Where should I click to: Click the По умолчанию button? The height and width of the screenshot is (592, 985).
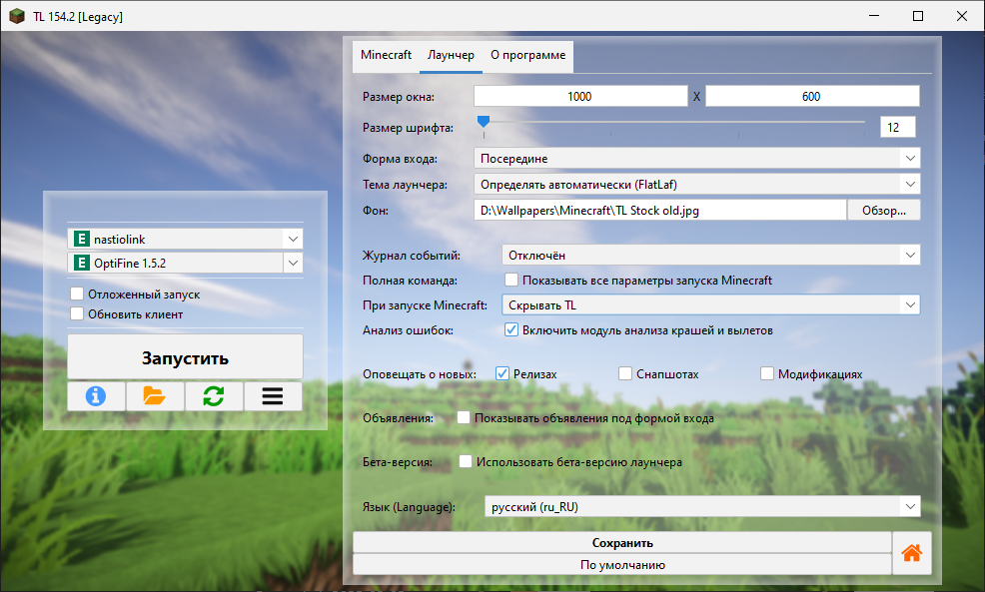coord(622,564)
